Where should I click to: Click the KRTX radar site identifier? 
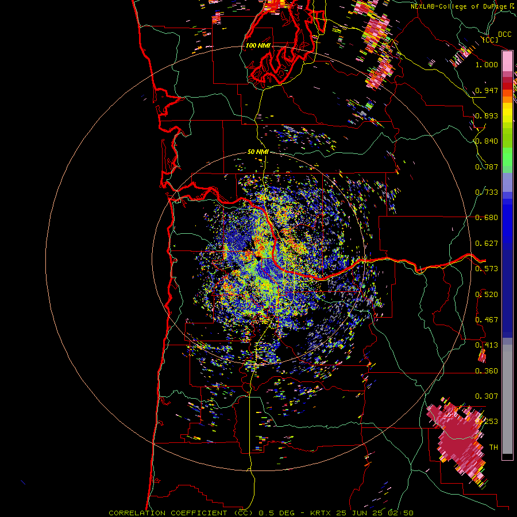point(322,513)
